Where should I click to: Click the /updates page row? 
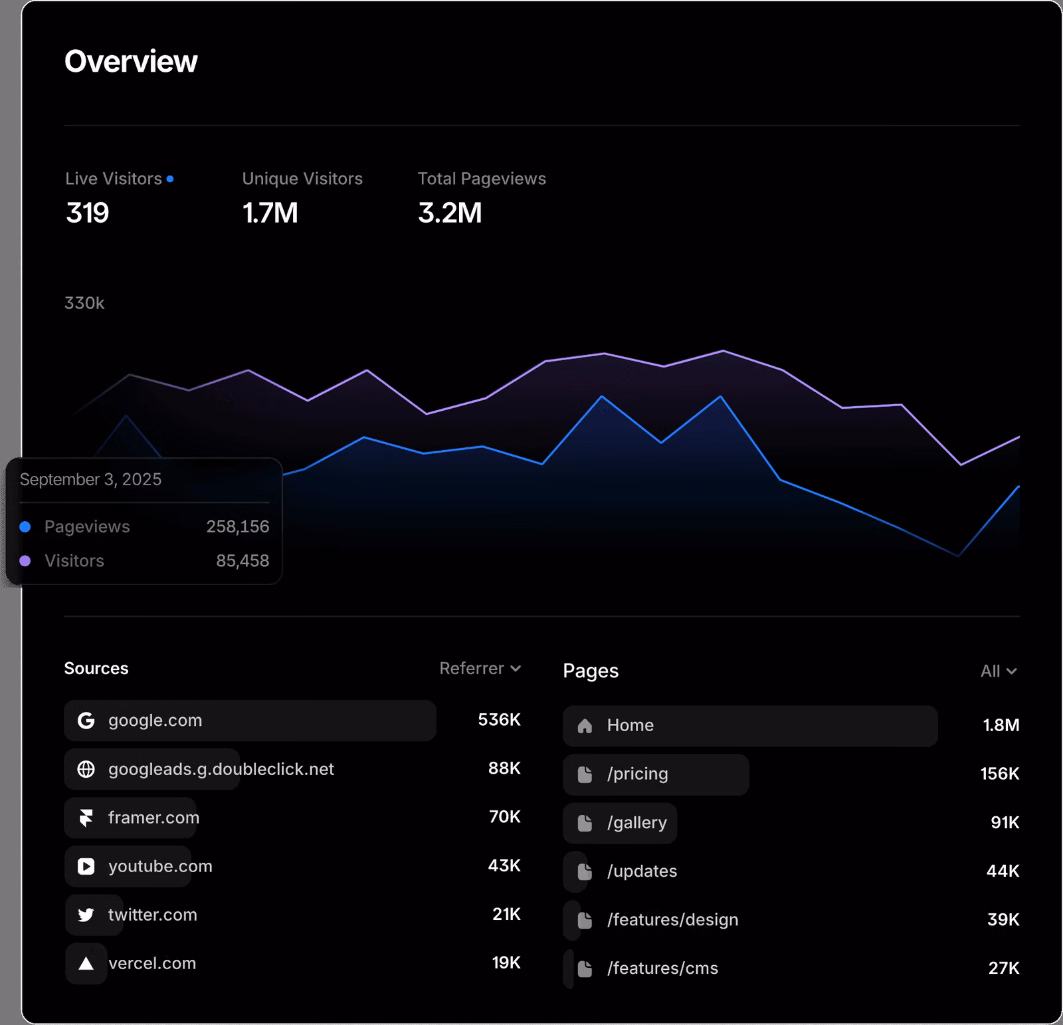[x=642, y=871]
